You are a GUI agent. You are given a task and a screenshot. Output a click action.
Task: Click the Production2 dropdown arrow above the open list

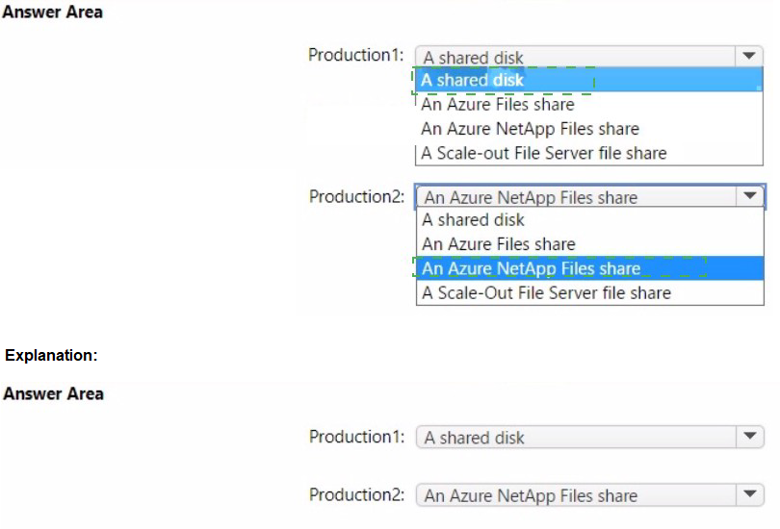[748, 196]
